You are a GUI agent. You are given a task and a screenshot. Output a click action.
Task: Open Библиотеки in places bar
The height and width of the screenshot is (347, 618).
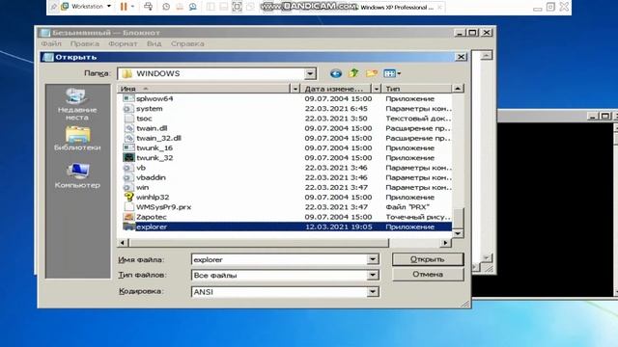(x=77, y=139)
